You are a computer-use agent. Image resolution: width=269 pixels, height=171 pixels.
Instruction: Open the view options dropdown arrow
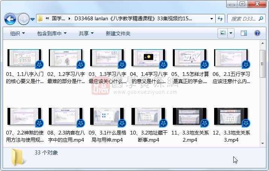pos(231,33)
